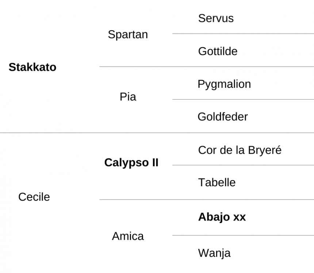The image size is (314, 273).
Task: Click the bold Abajo xx name
Action: [x=222, y=217]
